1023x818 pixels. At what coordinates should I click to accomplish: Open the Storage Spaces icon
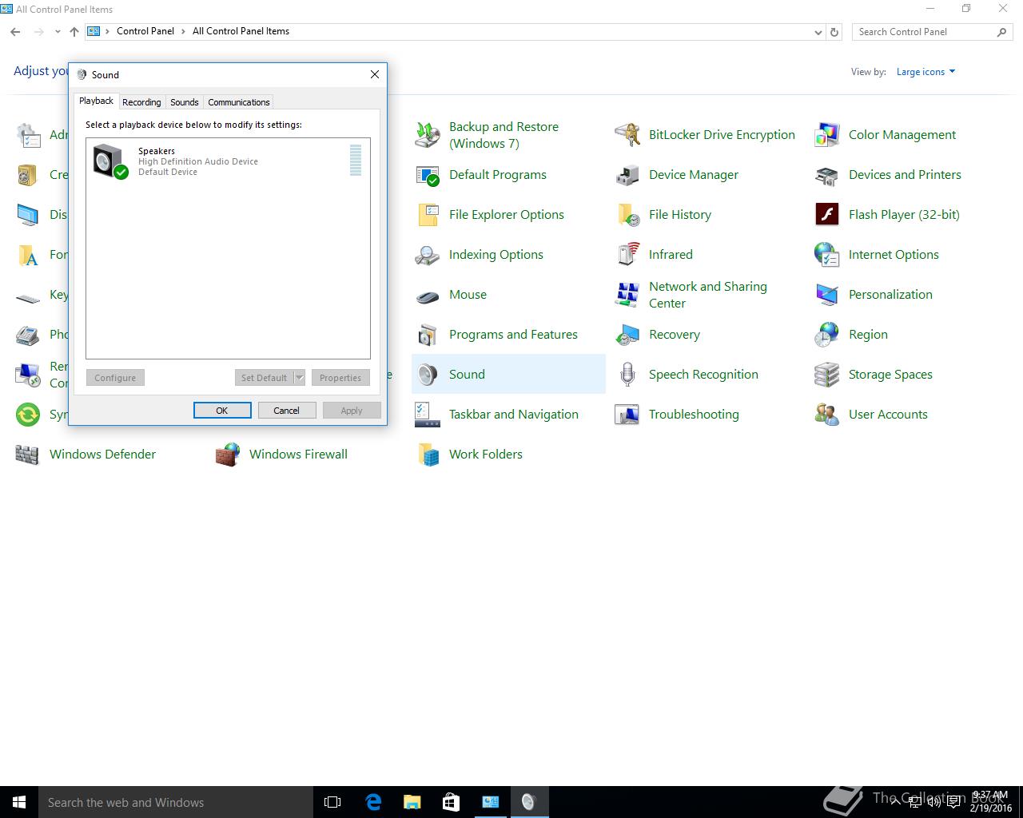[827, 375]
